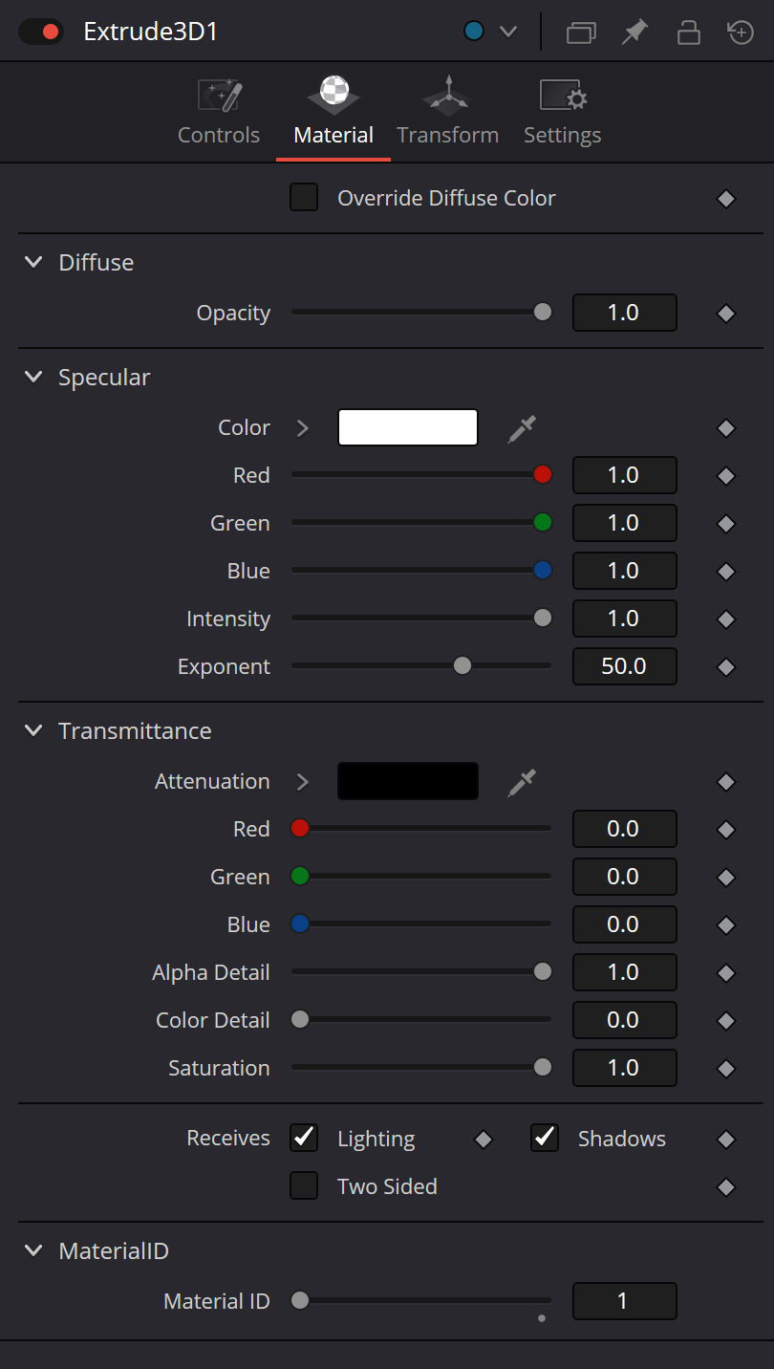Pick Attenuation color with the eyedropper
This screenshot has width=774, height=1369.
pyautogui.click(x=522, y=783)
